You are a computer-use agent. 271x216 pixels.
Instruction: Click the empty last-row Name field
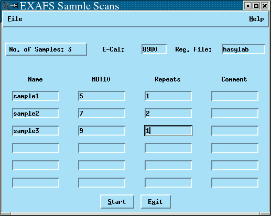pos(36,183)
